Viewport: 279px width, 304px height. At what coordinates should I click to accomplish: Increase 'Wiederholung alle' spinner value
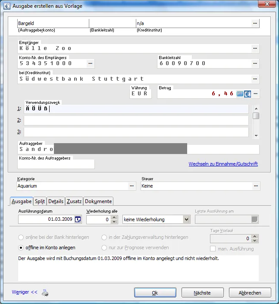pyautogui.click(x=114, y=217)
